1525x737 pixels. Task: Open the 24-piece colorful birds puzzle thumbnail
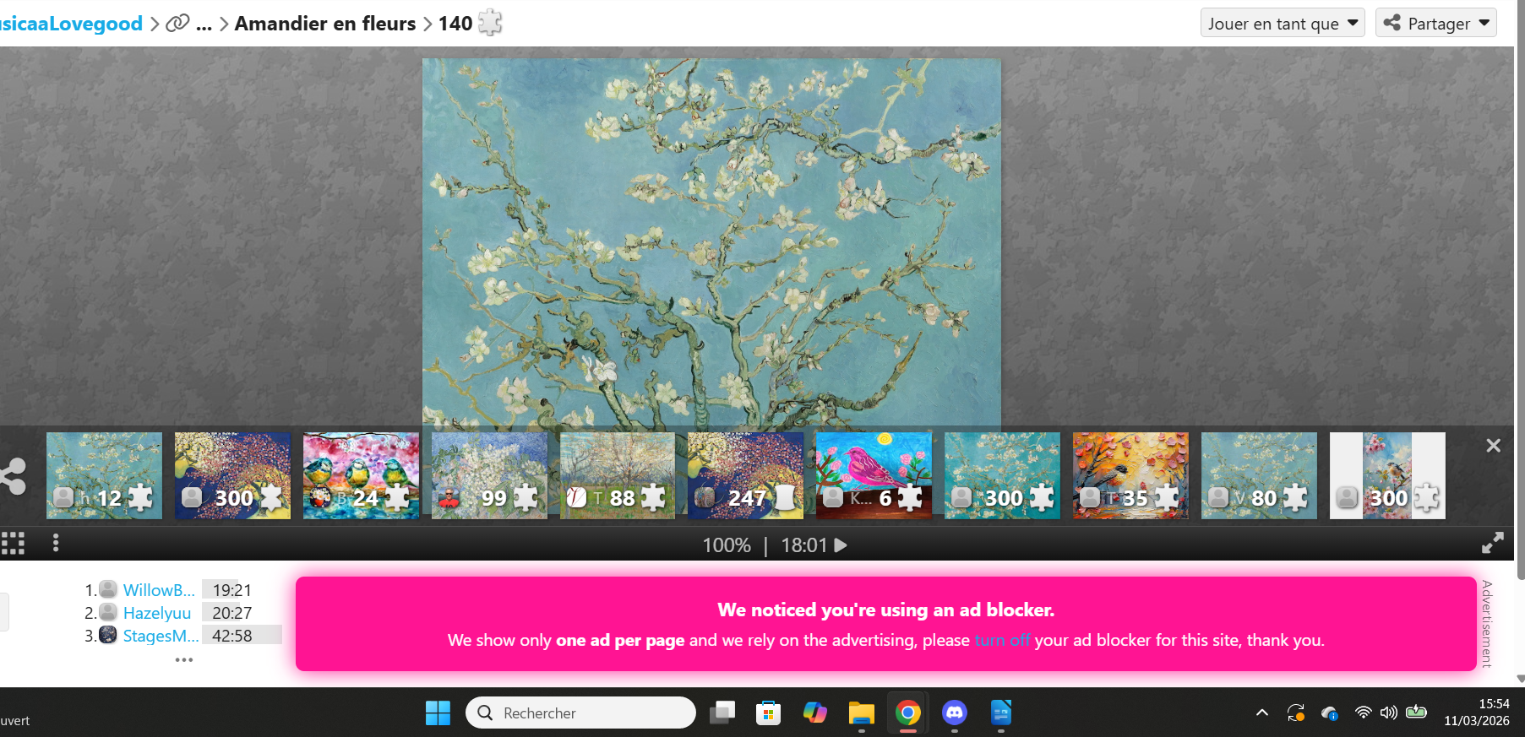click(361, 475)
